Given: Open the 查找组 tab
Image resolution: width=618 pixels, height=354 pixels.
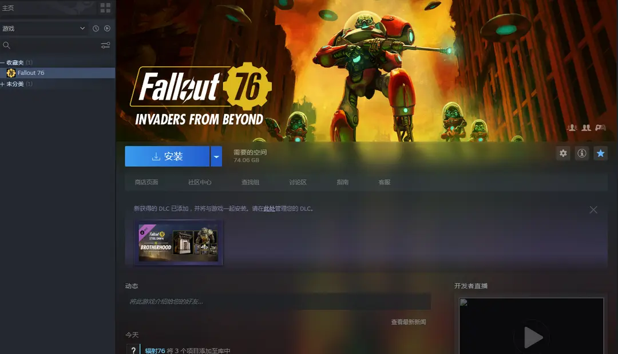Looking at the screenshot, I should [x=250, y=182].
